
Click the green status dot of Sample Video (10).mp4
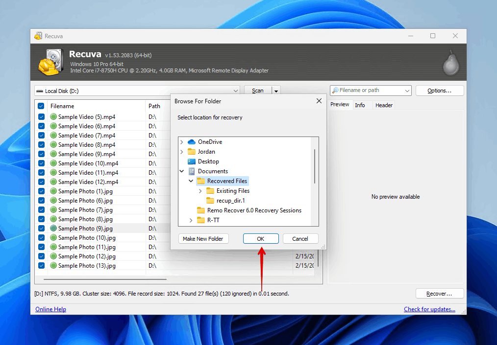tap(53, 163)
